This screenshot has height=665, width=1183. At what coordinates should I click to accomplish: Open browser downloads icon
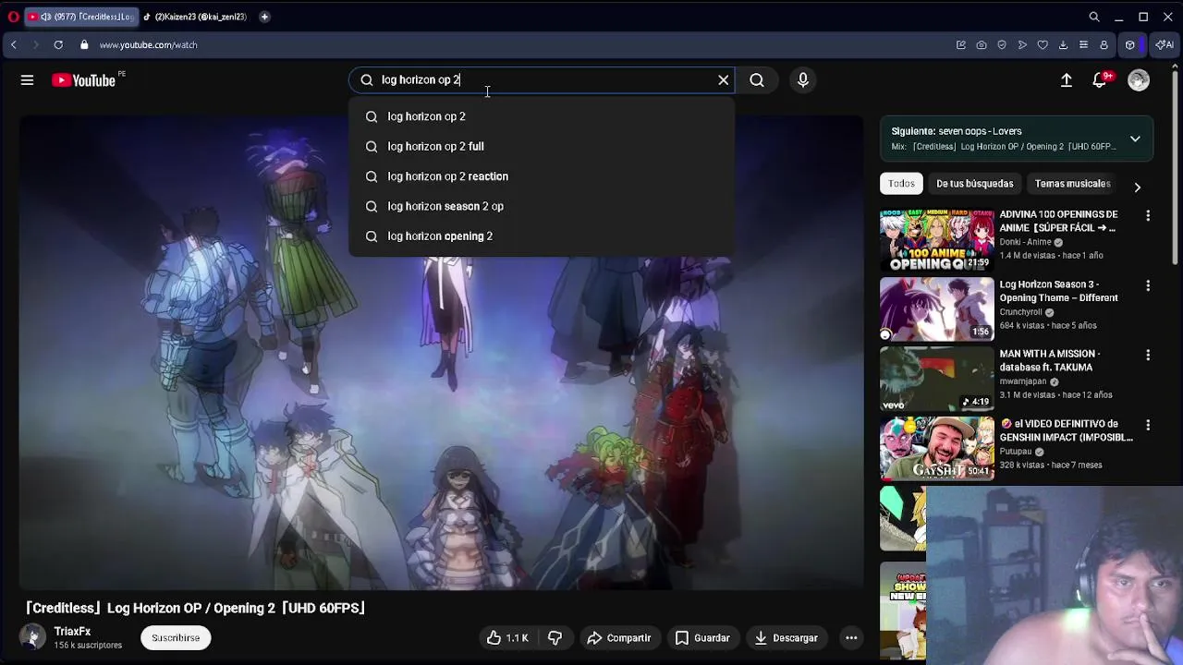click(x=1063, y=44)
